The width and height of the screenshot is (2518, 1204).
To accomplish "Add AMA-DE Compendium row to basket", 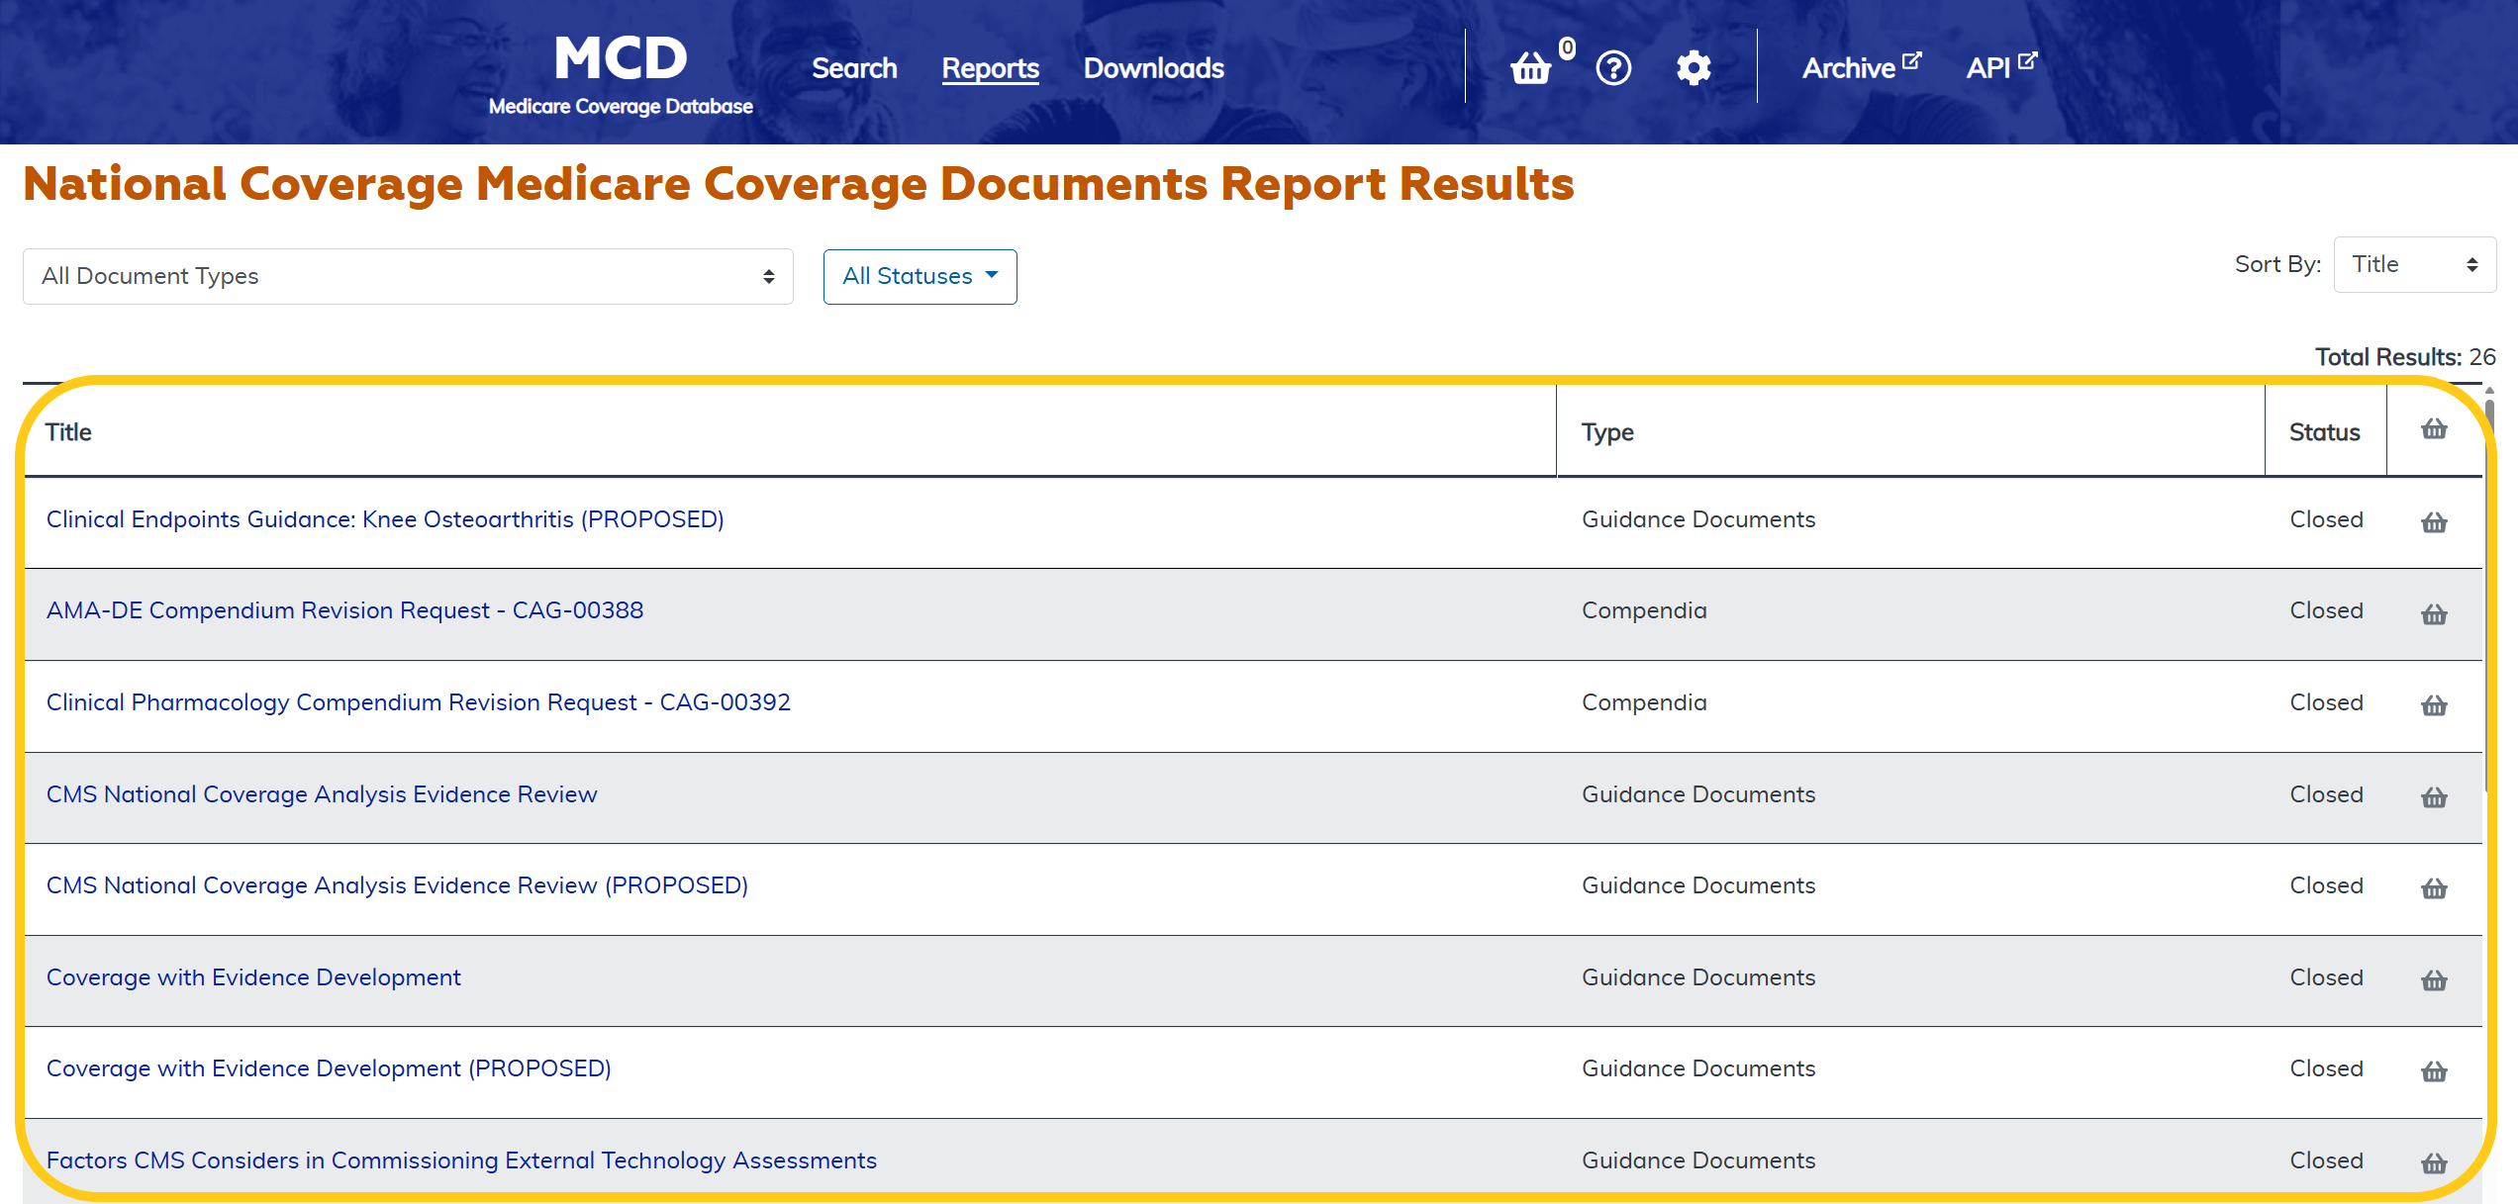I will click(x=2434, y=614).
